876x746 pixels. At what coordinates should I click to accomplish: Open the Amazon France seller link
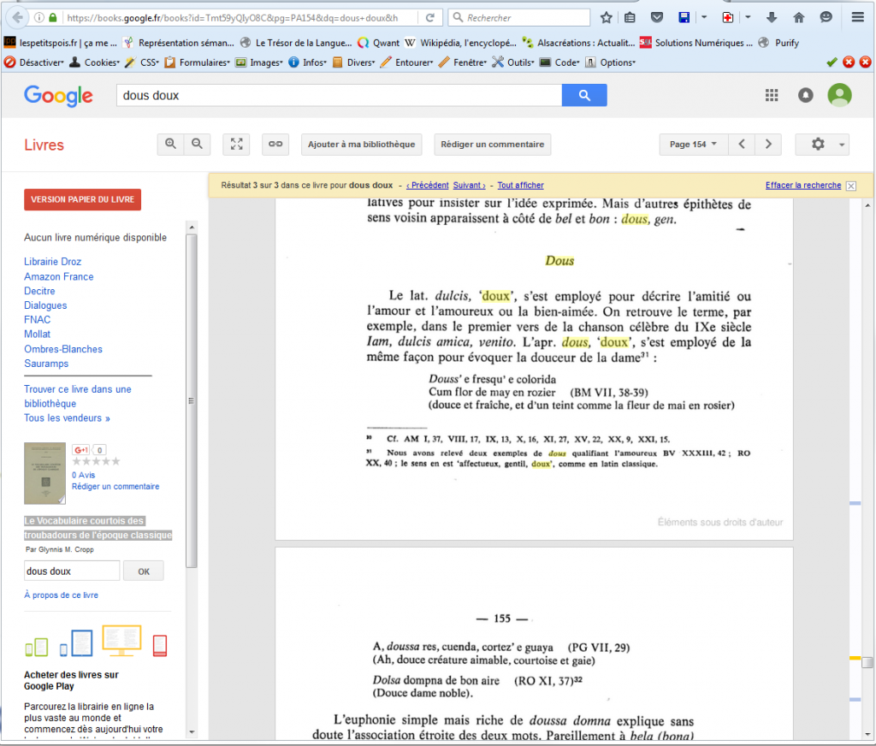[x=59, y=276]
